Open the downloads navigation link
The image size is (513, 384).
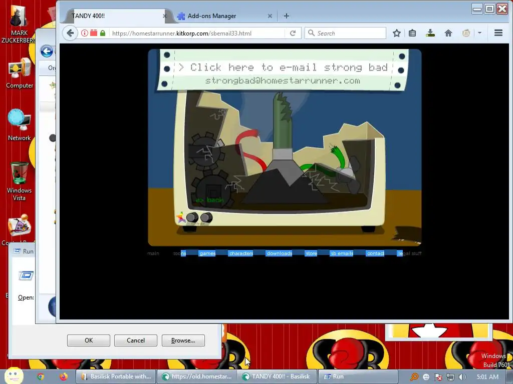tap(280, 253)
